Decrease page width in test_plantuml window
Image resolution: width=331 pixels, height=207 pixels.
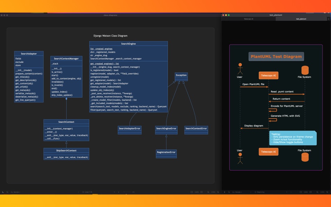(x=301, y=192)
